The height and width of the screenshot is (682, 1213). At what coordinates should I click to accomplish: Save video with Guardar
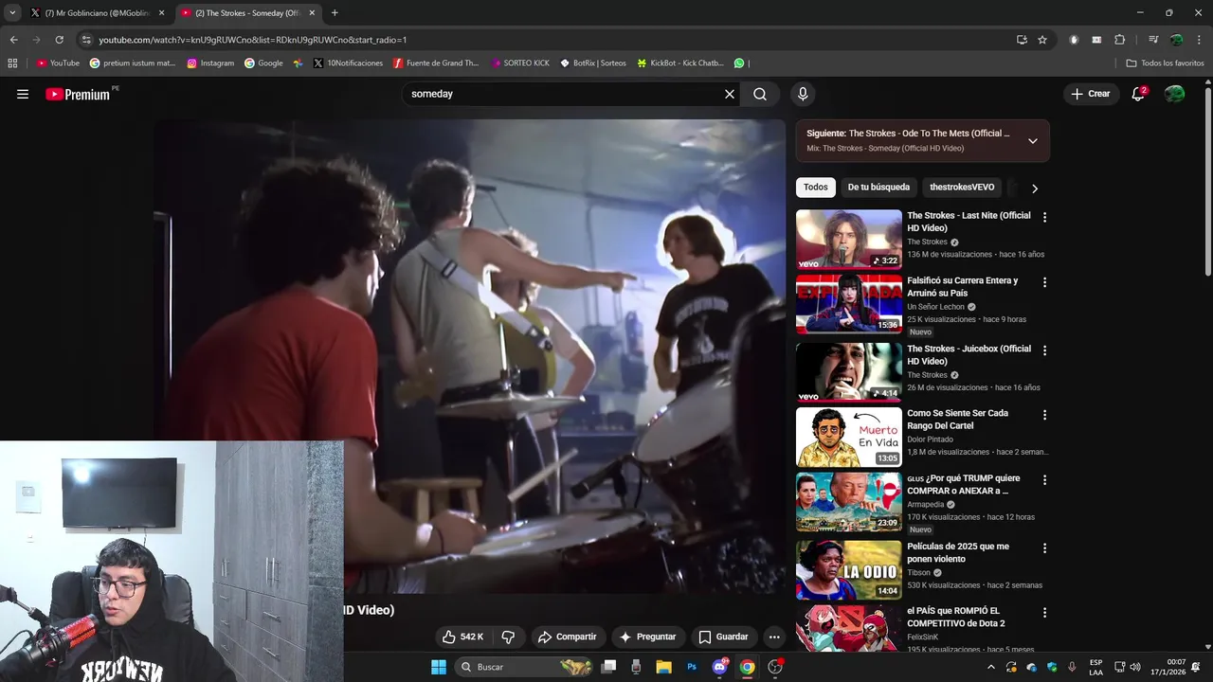pyautogui.click(x=723, y=637)
